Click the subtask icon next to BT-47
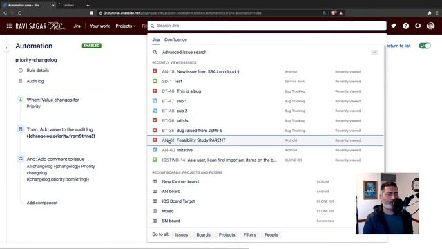442x249 pixels. coord(155,101)
